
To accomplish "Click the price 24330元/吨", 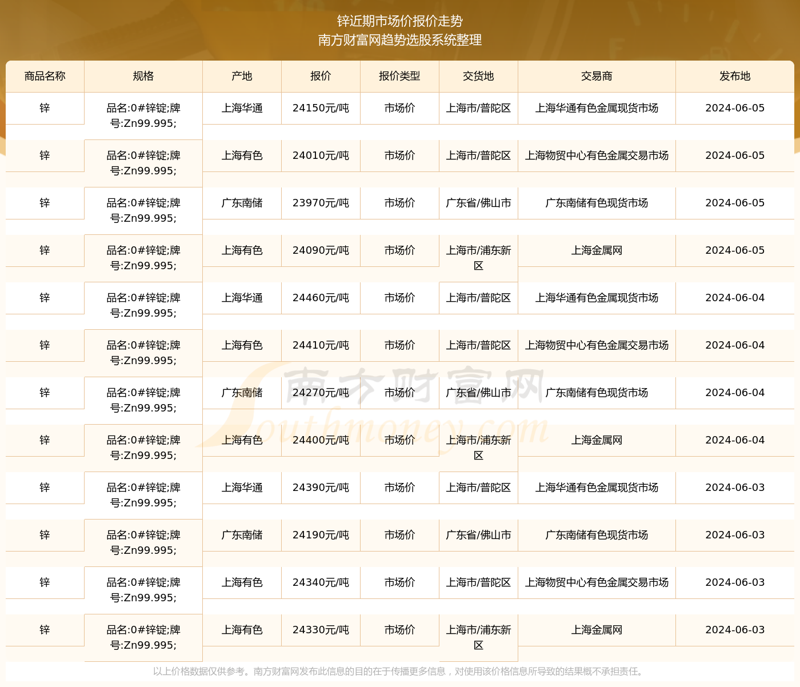I will pos(321,630).
